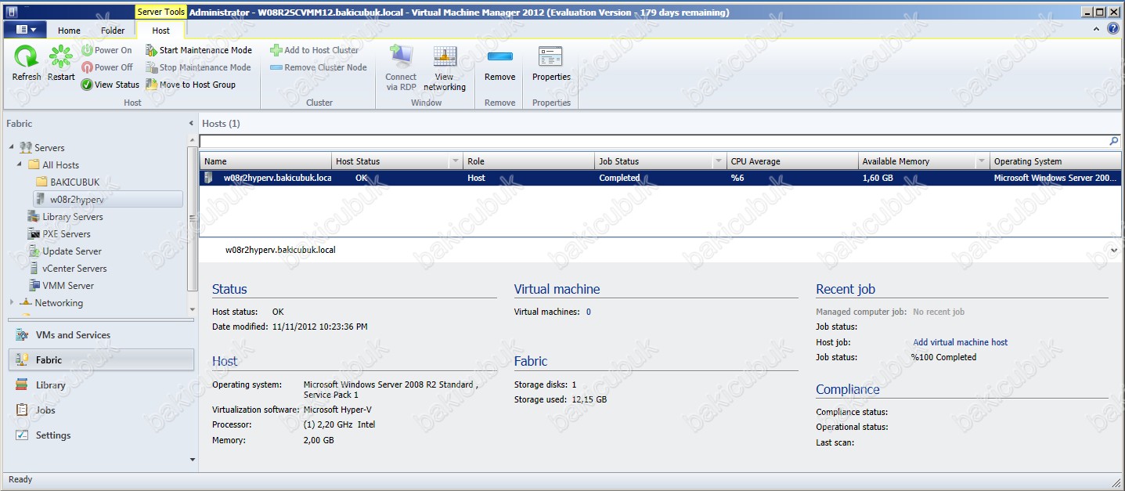Open the Add virtual machine host job link
This screenshot has width=1125, height=491.
pos(961,342)
